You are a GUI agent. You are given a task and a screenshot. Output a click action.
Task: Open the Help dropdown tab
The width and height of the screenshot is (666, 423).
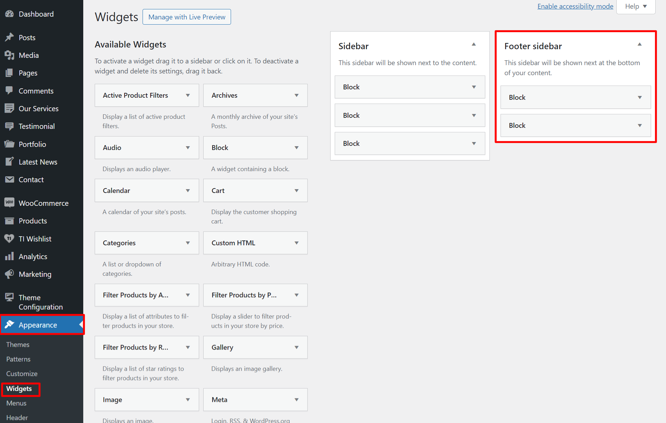tap(636, 7)
